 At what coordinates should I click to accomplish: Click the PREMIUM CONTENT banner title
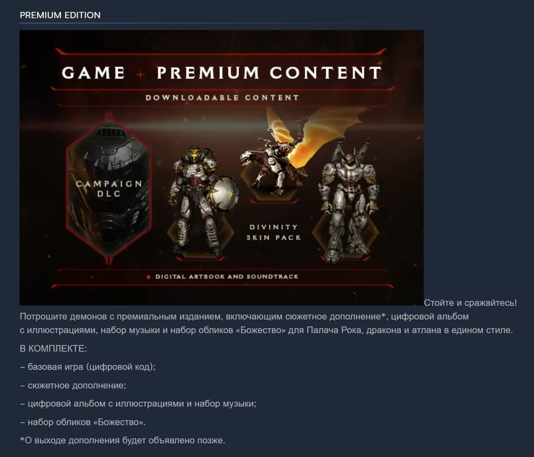(x=269, y=73)
